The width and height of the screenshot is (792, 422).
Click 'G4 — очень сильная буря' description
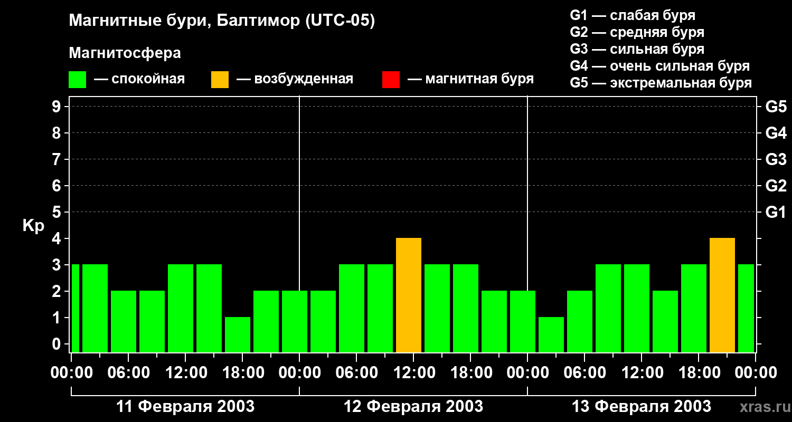[x=660, y=66]
